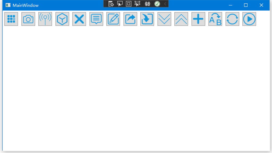The image size is (272, 153).
Task: Toggle track focused element icon
Action: [x=137, y=4]
